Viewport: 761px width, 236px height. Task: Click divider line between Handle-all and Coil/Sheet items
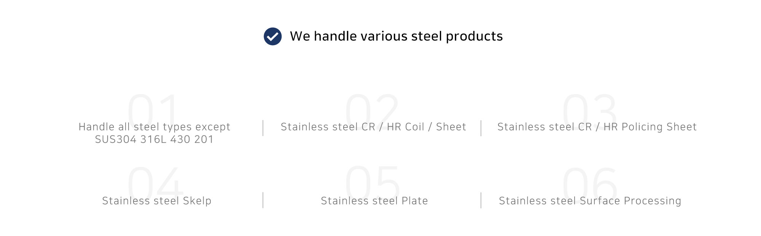coord(263,128)
